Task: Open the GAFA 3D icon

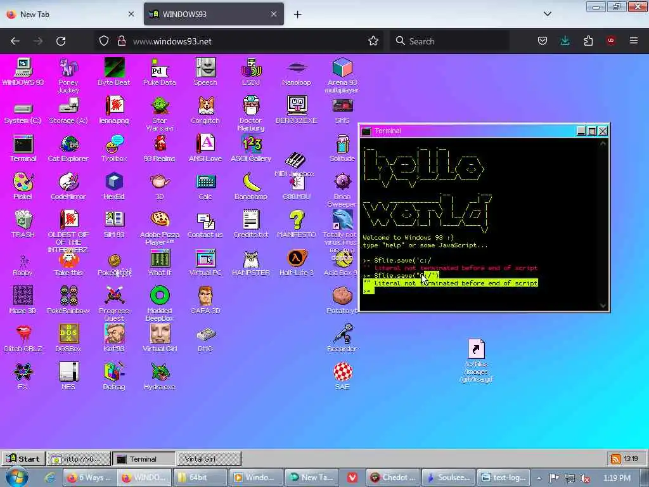Action: click(205, 300)
